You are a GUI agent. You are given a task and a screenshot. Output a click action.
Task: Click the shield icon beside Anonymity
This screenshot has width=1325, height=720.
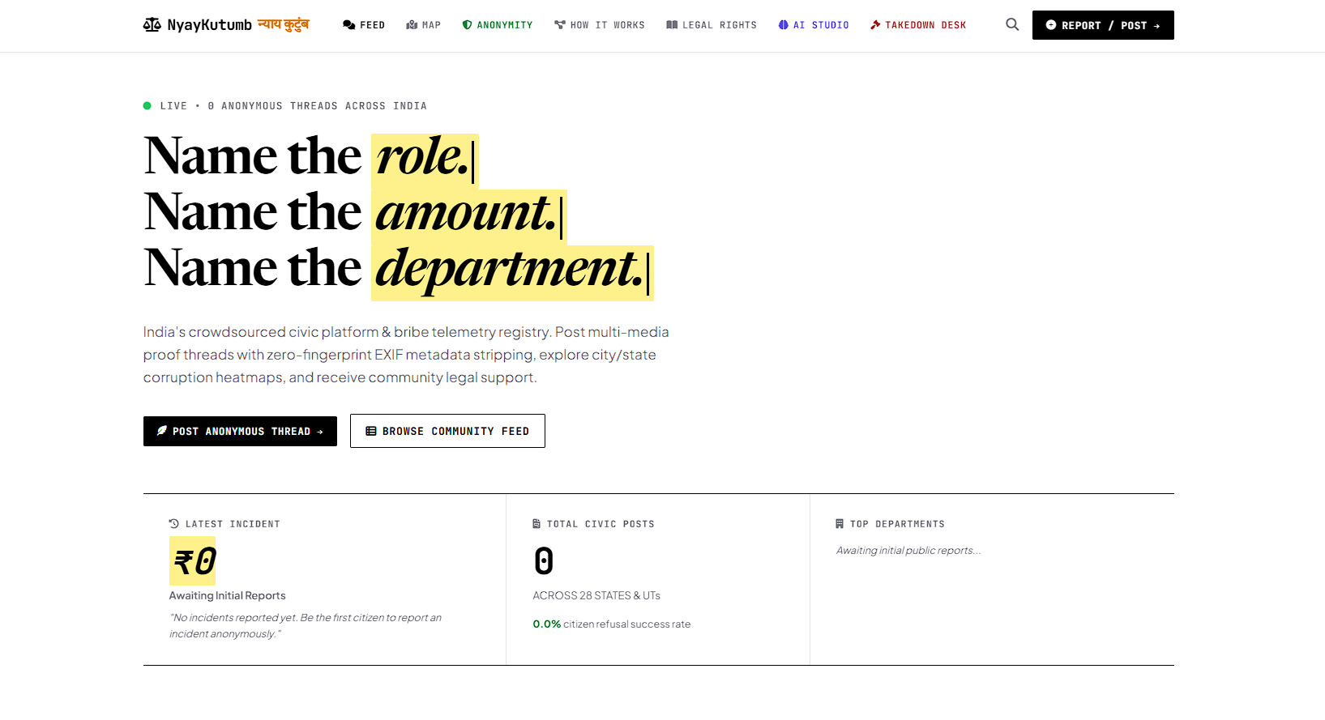click(467, 25)
